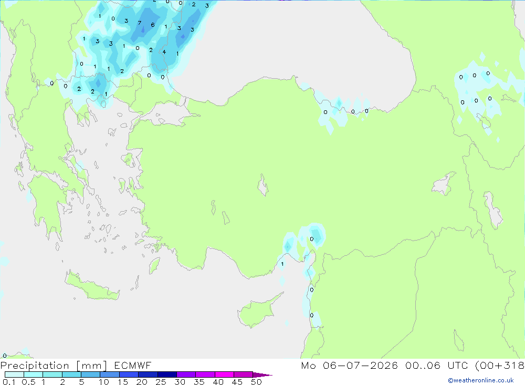Click the legend label '0.5'
Screen dimensions: 525x385
click(x=28, y=382)
